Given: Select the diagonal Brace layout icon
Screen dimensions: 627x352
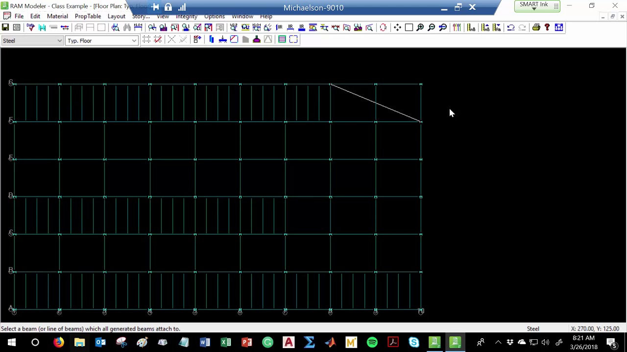Looking at the screenshot, I should [234, 40].
